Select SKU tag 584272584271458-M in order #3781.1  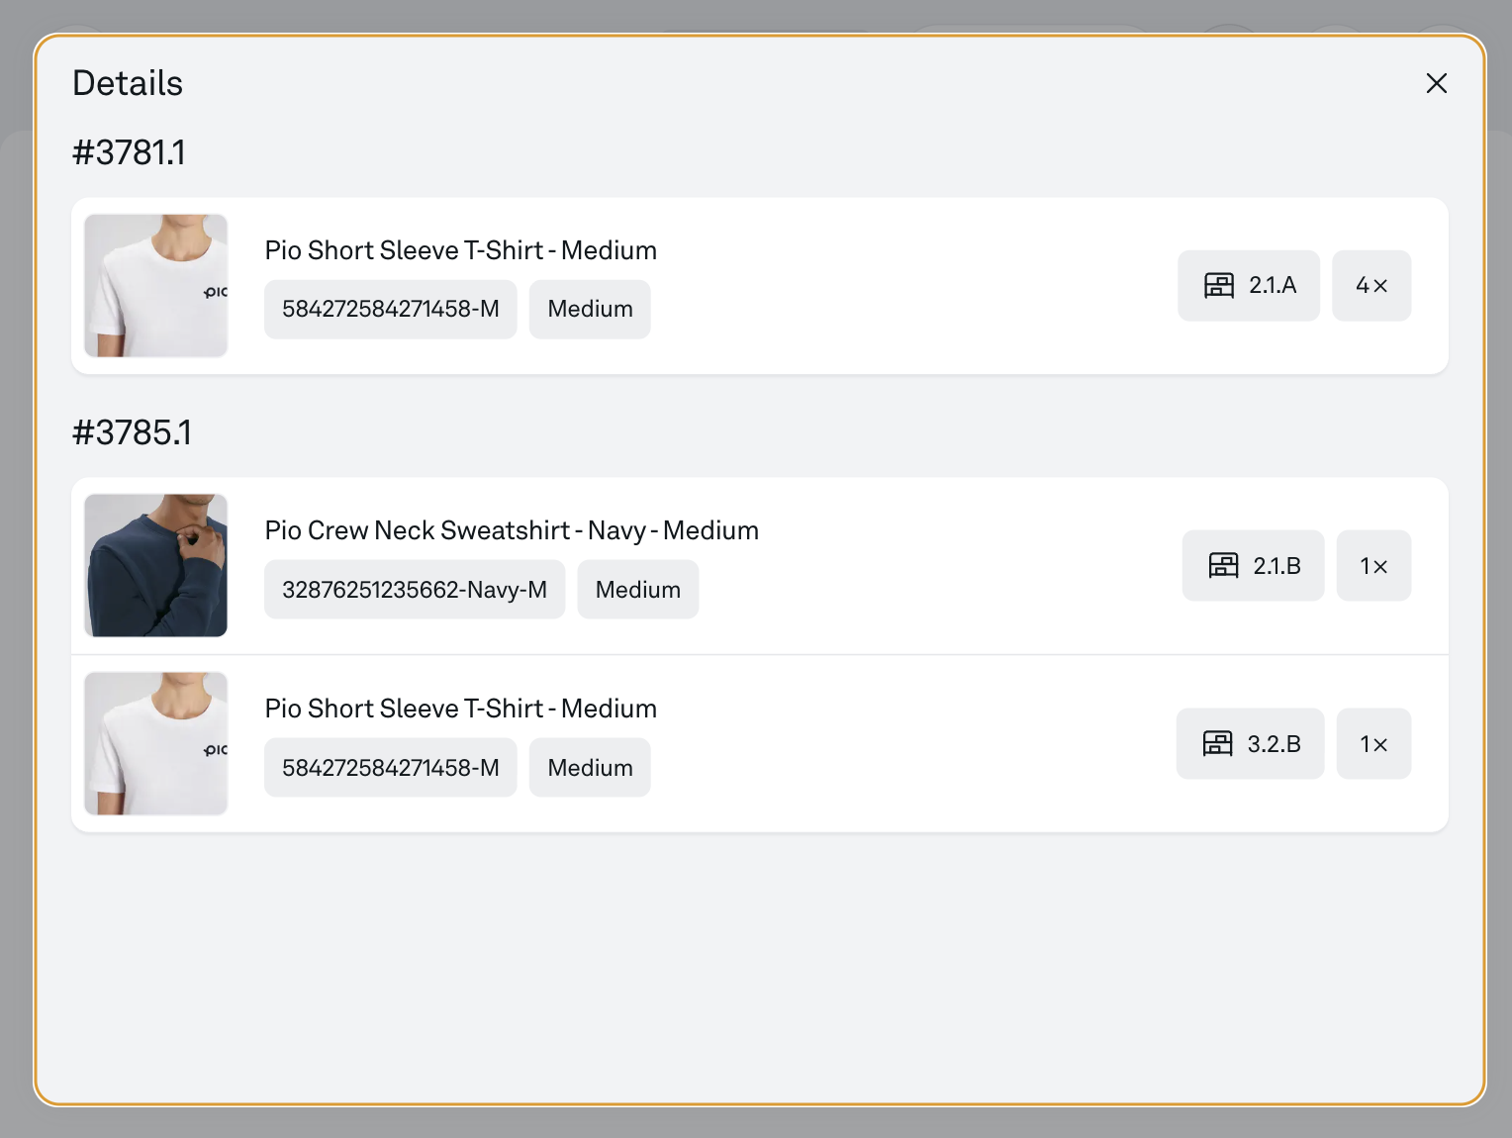pyautogui.click(x=390, y=310)
